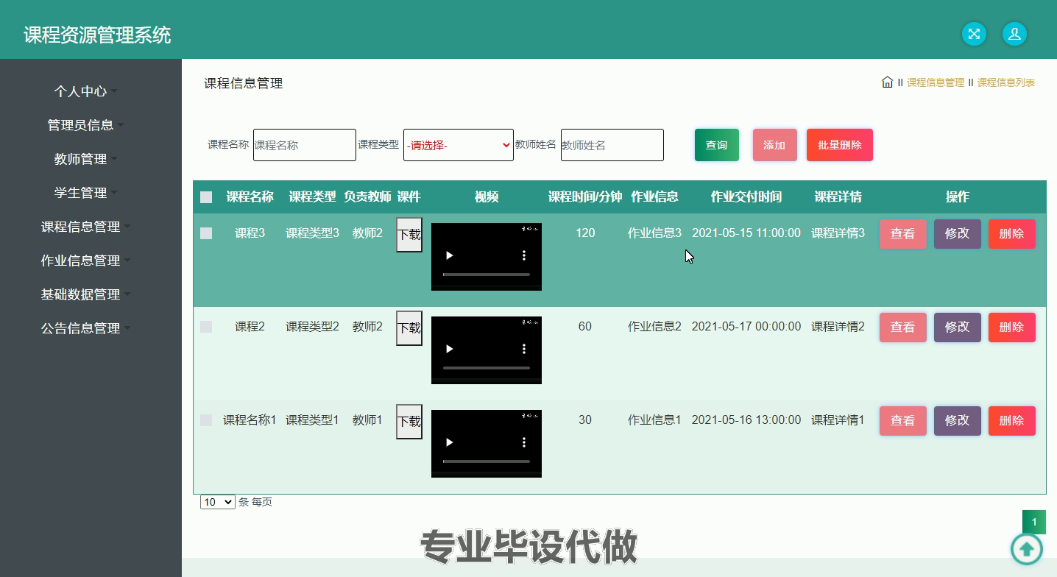Image resolution: width=1057 pixels, height=577 pixels.
Task: Expand 作业信息管理 sidebar menu
Action: pos(85,261)
